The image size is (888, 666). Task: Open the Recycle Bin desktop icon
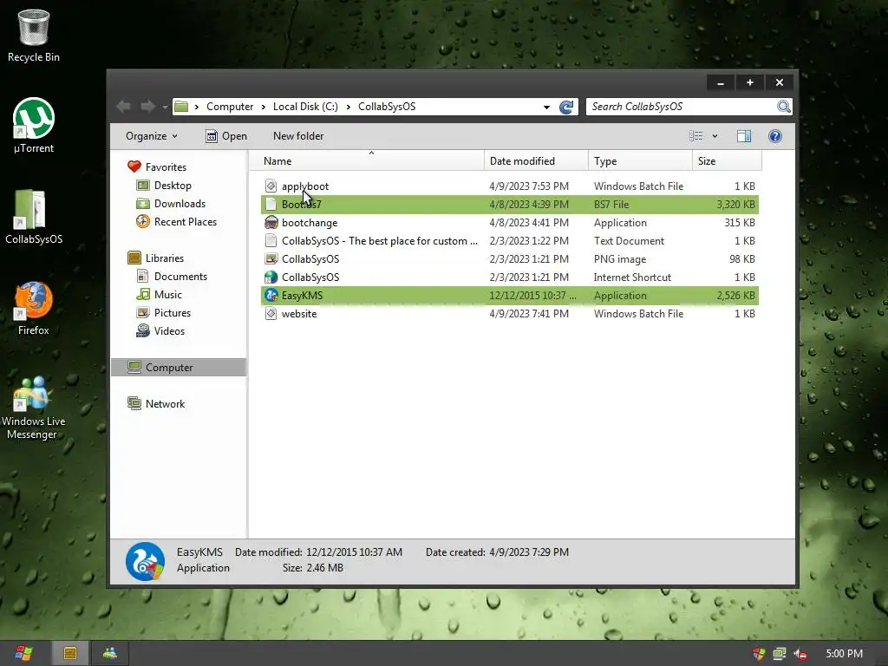34,35
